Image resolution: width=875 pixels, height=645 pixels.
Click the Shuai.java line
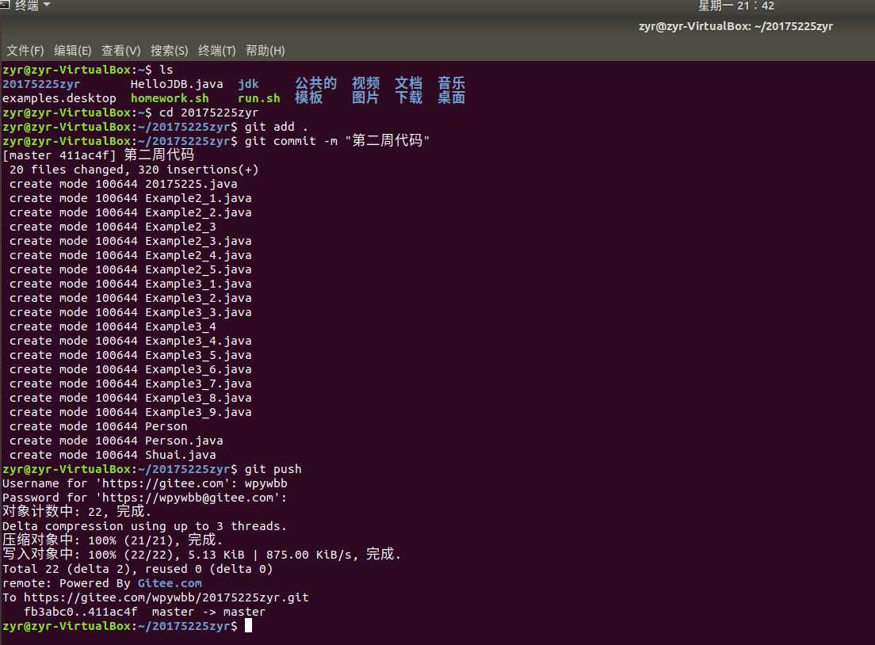(x=113, y=456)
